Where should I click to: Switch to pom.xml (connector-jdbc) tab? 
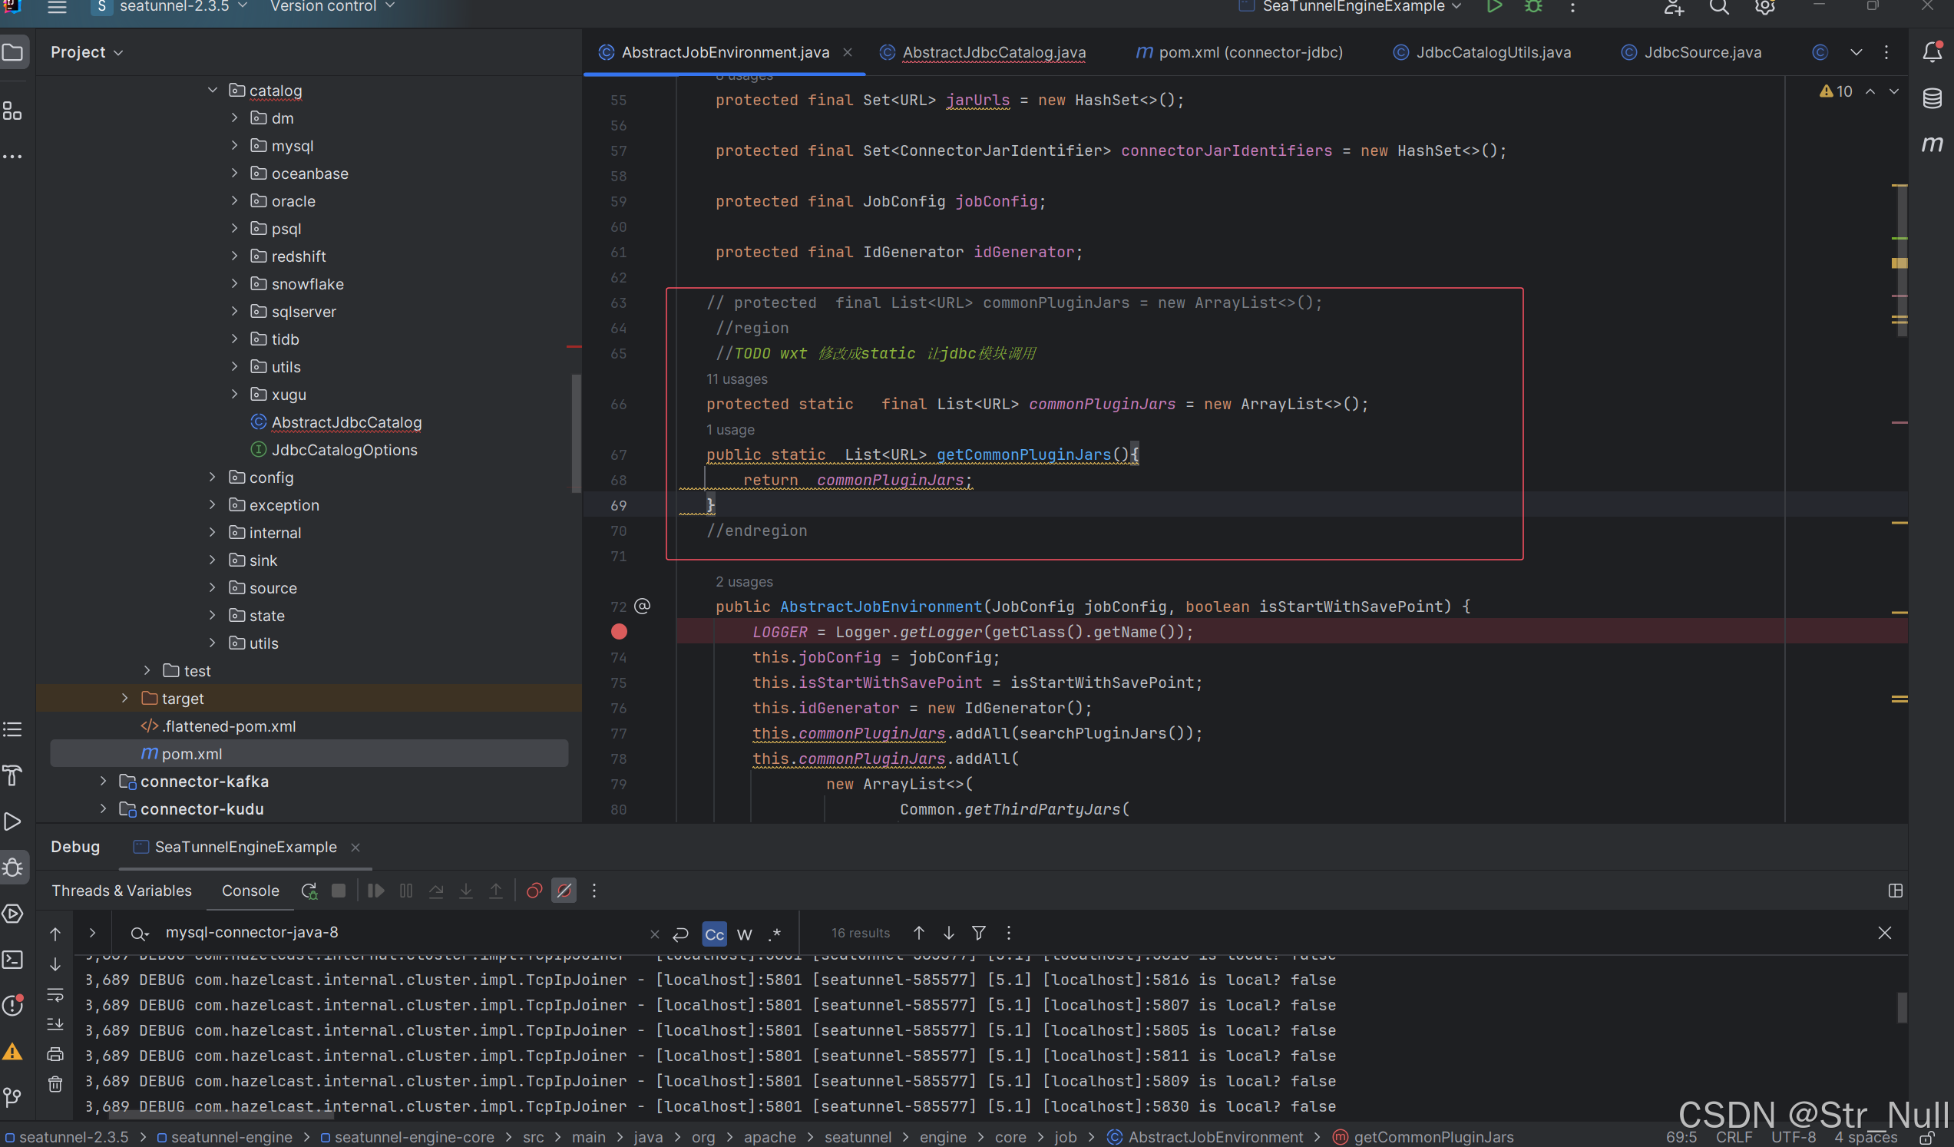(1238, 52)
